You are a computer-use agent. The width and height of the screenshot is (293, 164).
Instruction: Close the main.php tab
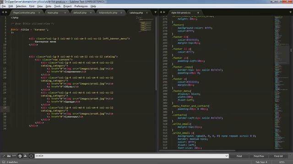[65, 13]
